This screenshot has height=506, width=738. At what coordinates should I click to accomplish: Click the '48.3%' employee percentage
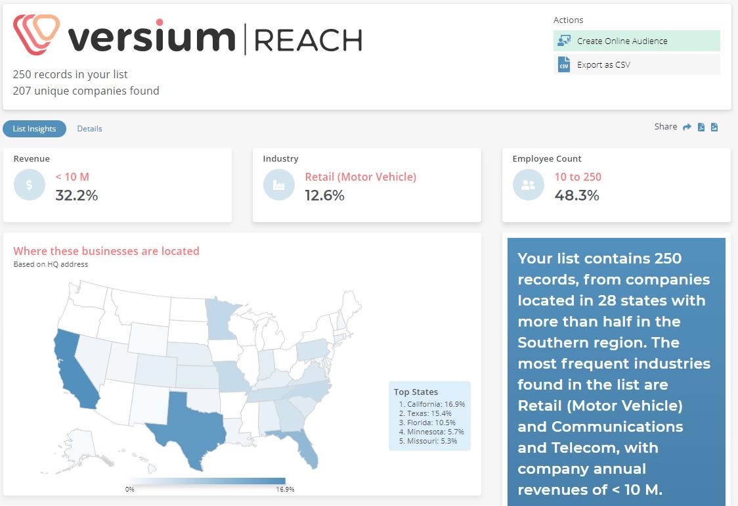coord(576,195)
